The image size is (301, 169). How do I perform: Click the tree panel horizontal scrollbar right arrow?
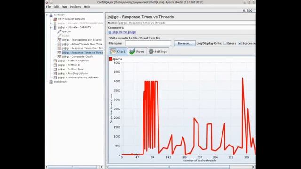pyautogui.click(x=101, y=167)
